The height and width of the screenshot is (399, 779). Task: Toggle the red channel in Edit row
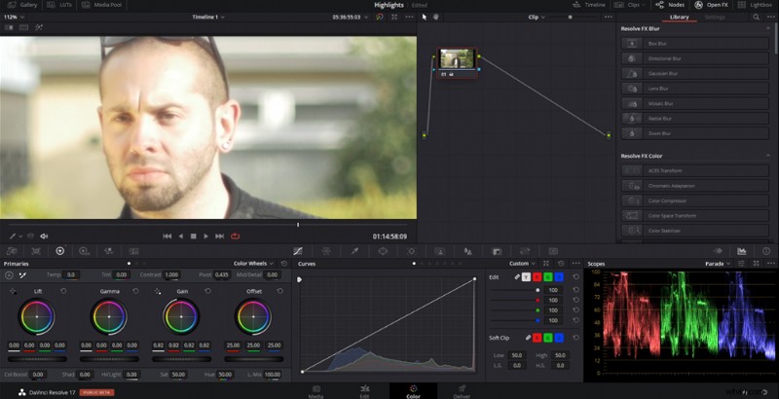[x=538, y=277]
